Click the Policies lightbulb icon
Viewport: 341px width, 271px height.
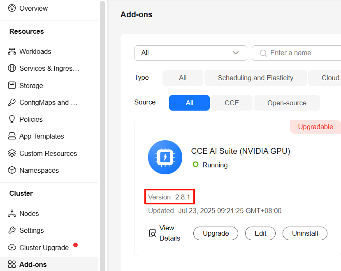12,119
